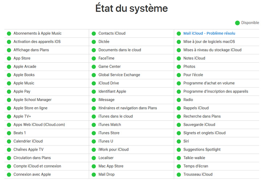Click the status dot beside Trousseau iCloud
This screenshot has height=181, width=265.
pyautogui.click(x=179, y=174)
